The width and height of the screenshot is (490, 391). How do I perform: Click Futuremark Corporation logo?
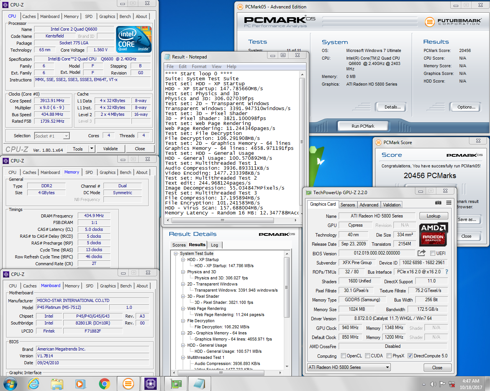pyautogui.click(x=453, y=22)
